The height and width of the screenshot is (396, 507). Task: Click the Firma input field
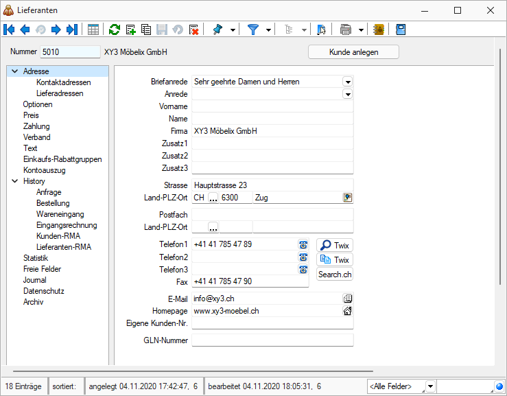[272, 131]
